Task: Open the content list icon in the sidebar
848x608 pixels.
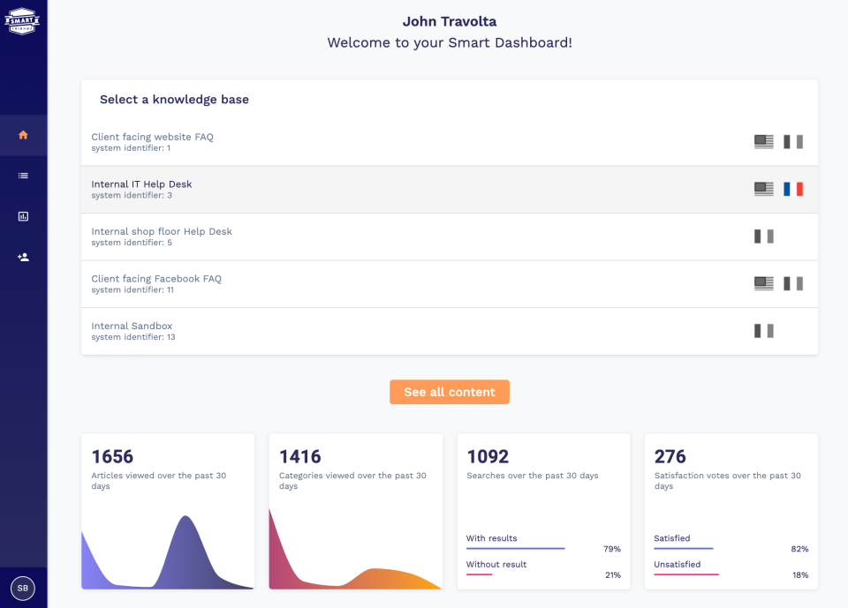Action: tap(23, 176)
